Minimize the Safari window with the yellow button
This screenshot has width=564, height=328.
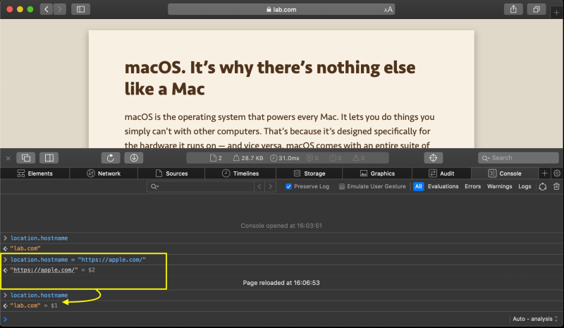click(20, 9)
